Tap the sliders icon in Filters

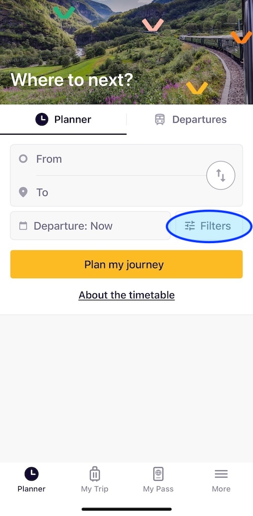pyautogui.click(x=190, y=226)
